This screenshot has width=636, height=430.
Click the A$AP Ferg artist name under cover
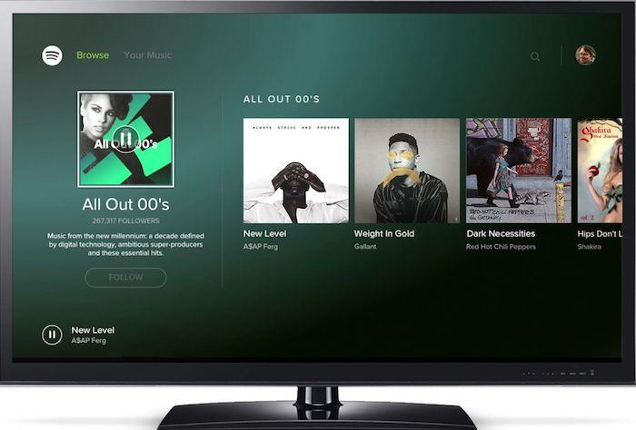[261, 247]
